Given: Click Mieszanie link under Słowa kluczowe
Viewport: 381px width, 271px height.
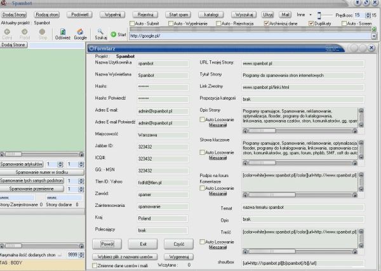Looking at the screenshot, I should pos(218,158).
